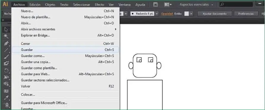
Task: Choose Guardar como... menu entry
Action: pyautogui.click(x=65, y=56)
